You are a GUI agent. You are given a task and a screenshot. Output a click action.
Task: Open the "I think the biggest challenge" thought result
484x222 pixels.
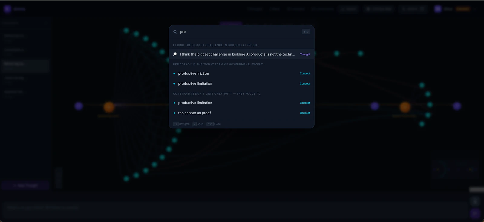241,54
